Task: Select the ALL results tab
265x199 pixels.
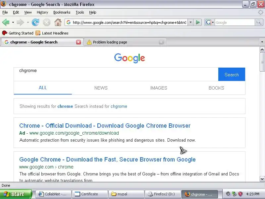Action: (x=43, y=88)
